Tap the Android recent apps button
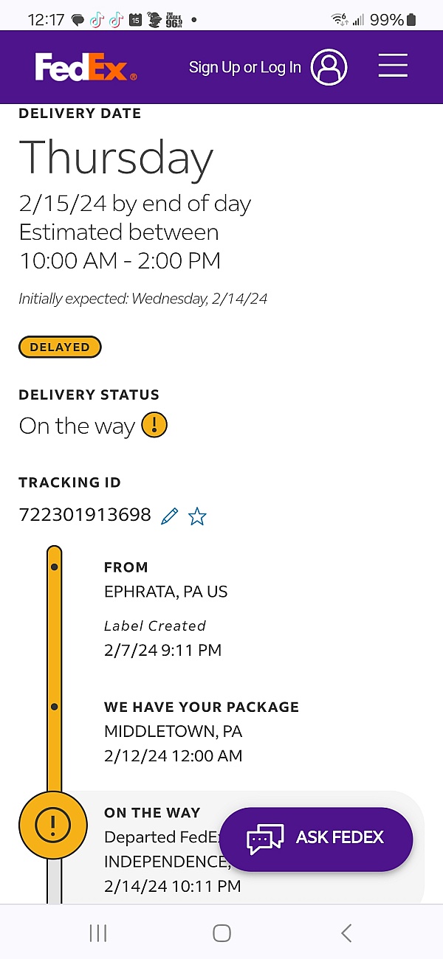 point(97,933)
